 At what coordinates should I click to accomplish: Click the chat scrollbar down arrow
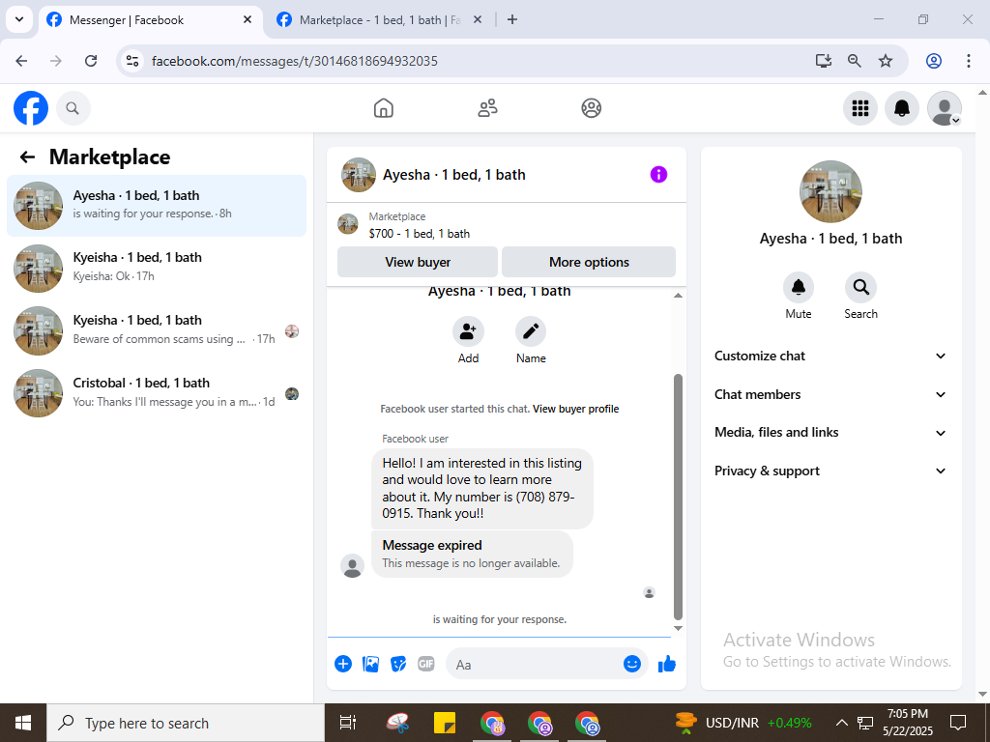click(678, 628)
